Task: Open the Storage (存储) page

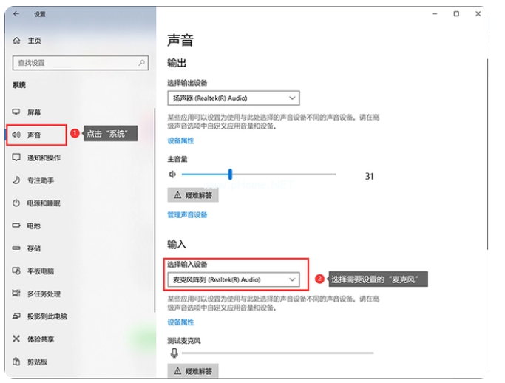Action: [x=34, y=248]
